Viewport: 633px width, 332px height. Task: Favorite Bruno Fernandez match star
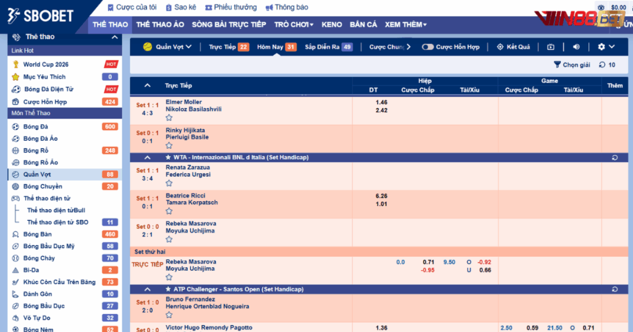[x=169, y=315]
